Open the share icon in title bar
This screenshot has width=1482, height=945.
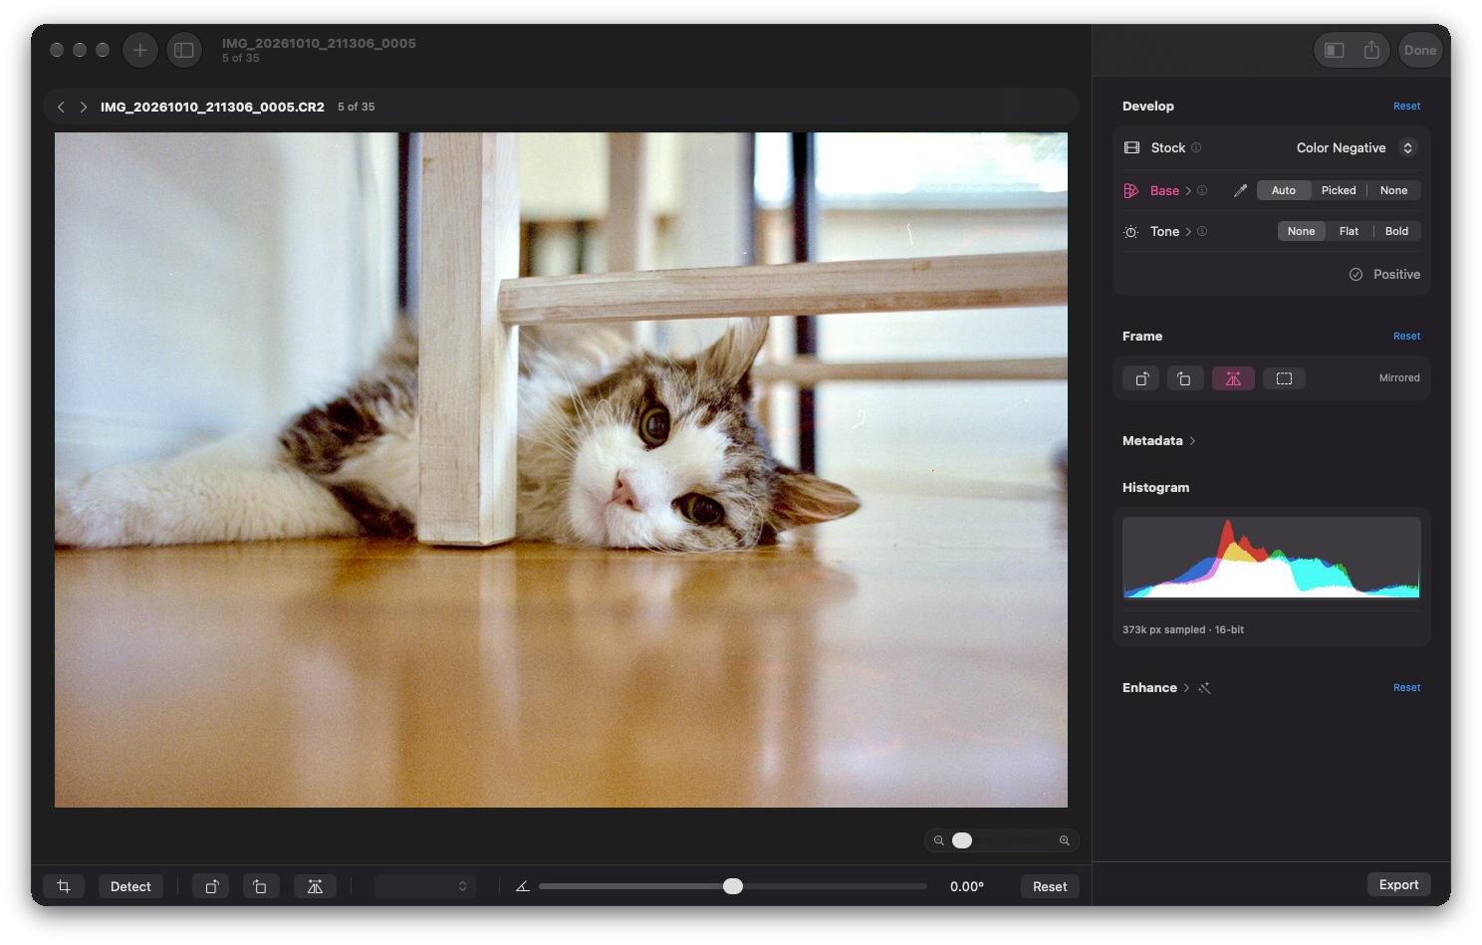point(1371,50)
